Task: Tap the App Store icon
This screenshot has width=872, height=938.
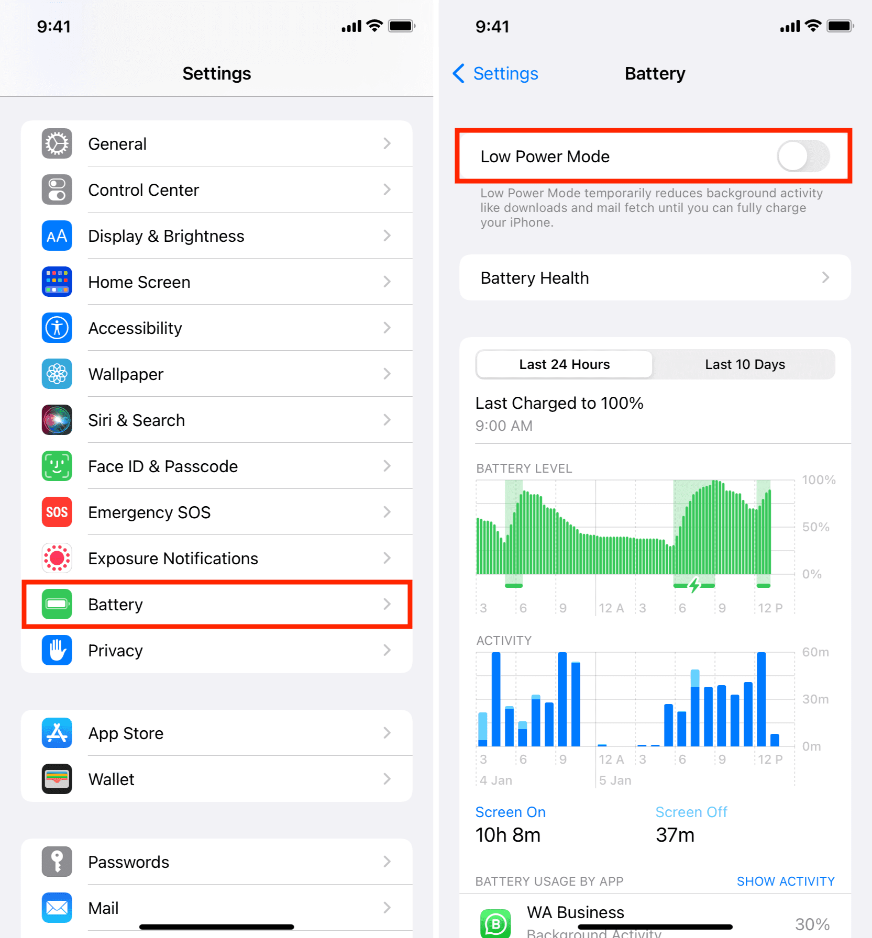Action: (x=57, y=733)
